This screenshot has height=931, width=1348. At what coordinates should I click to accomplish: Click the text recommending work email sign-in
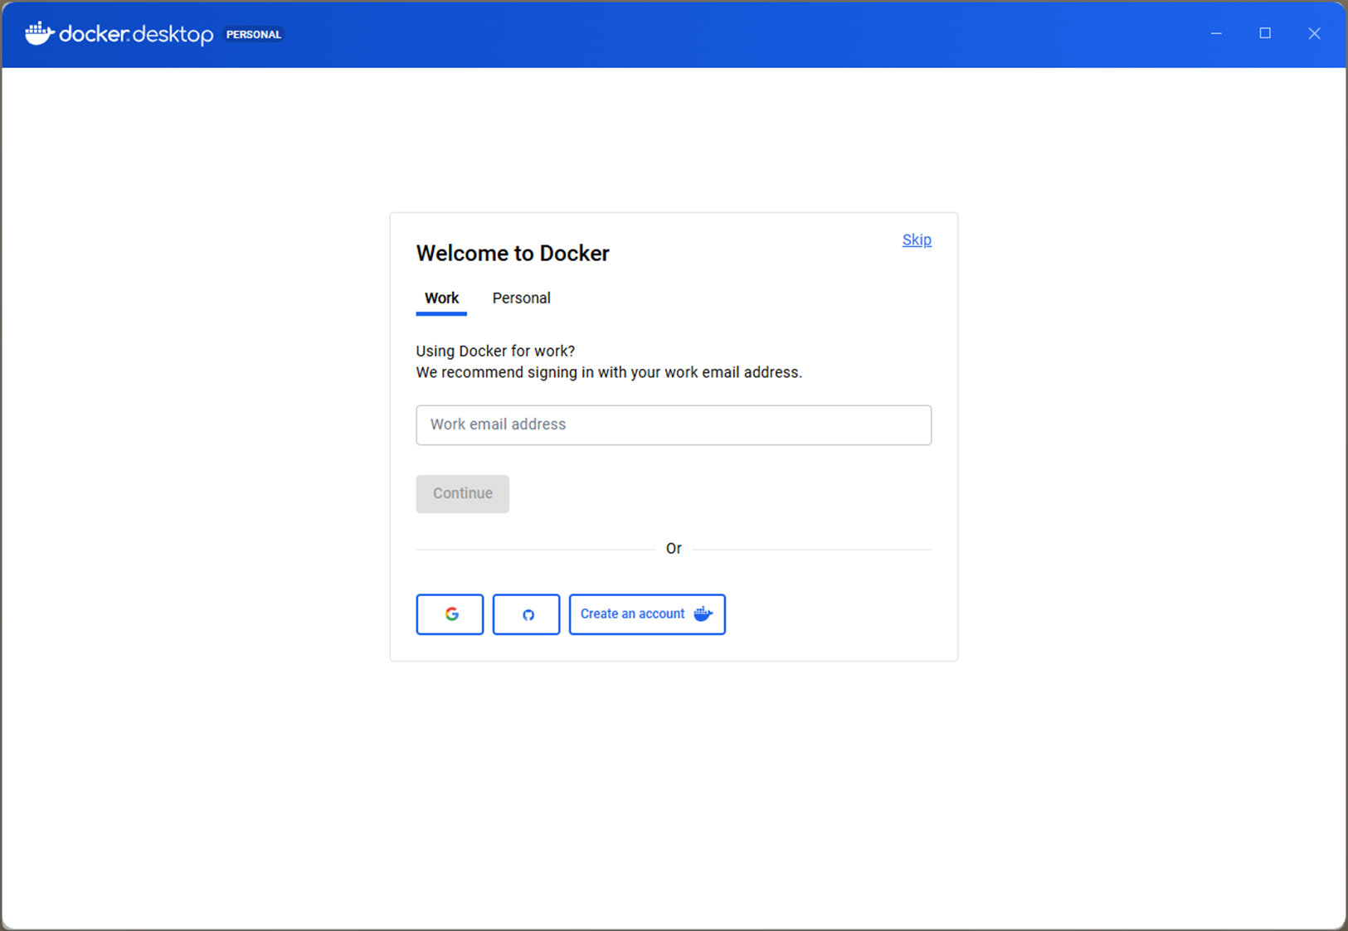(609, 372)
